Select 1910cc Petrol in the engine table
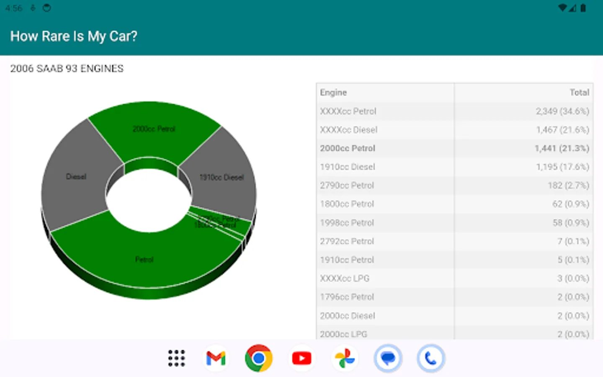 pos(347,260)
